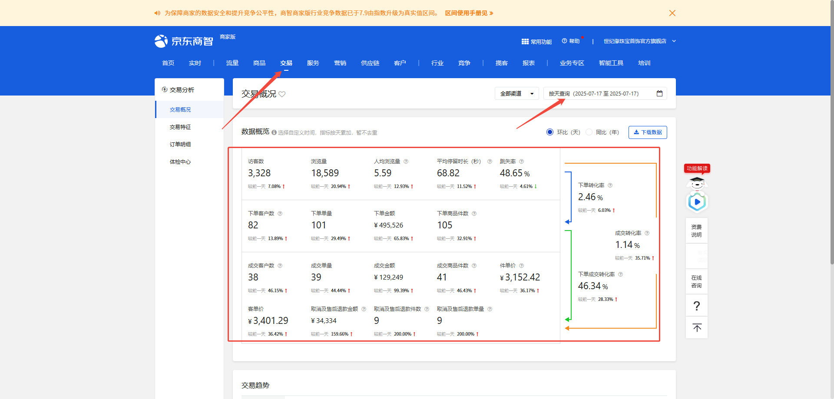
Task: Select the 环比 (天) radio button
Action: [550, 132]
